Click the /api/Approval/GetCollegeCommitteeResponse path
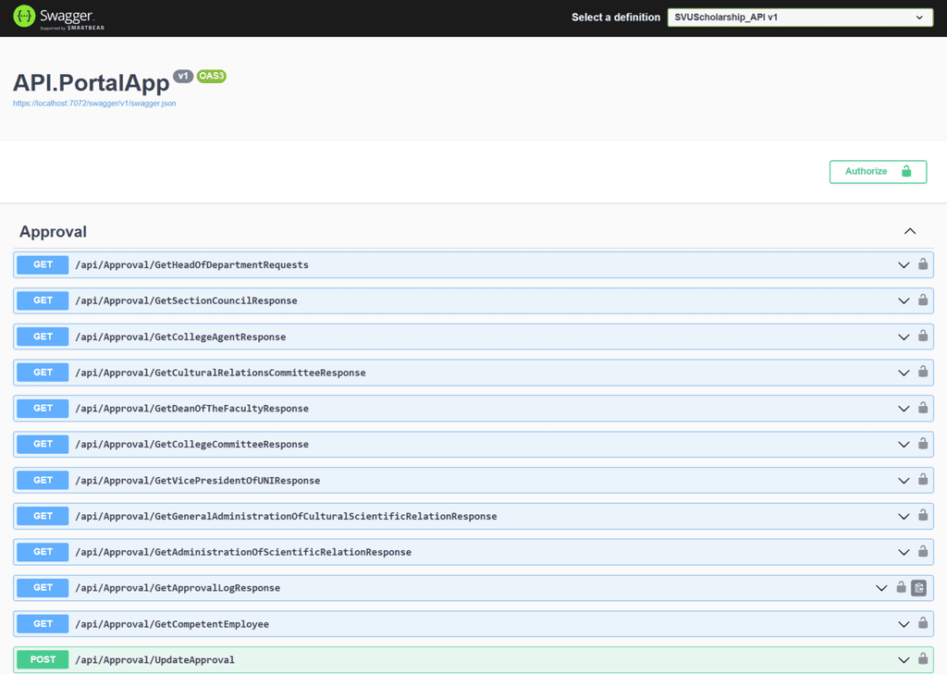Viewport: 947px width, 674px height. point(192,445)
